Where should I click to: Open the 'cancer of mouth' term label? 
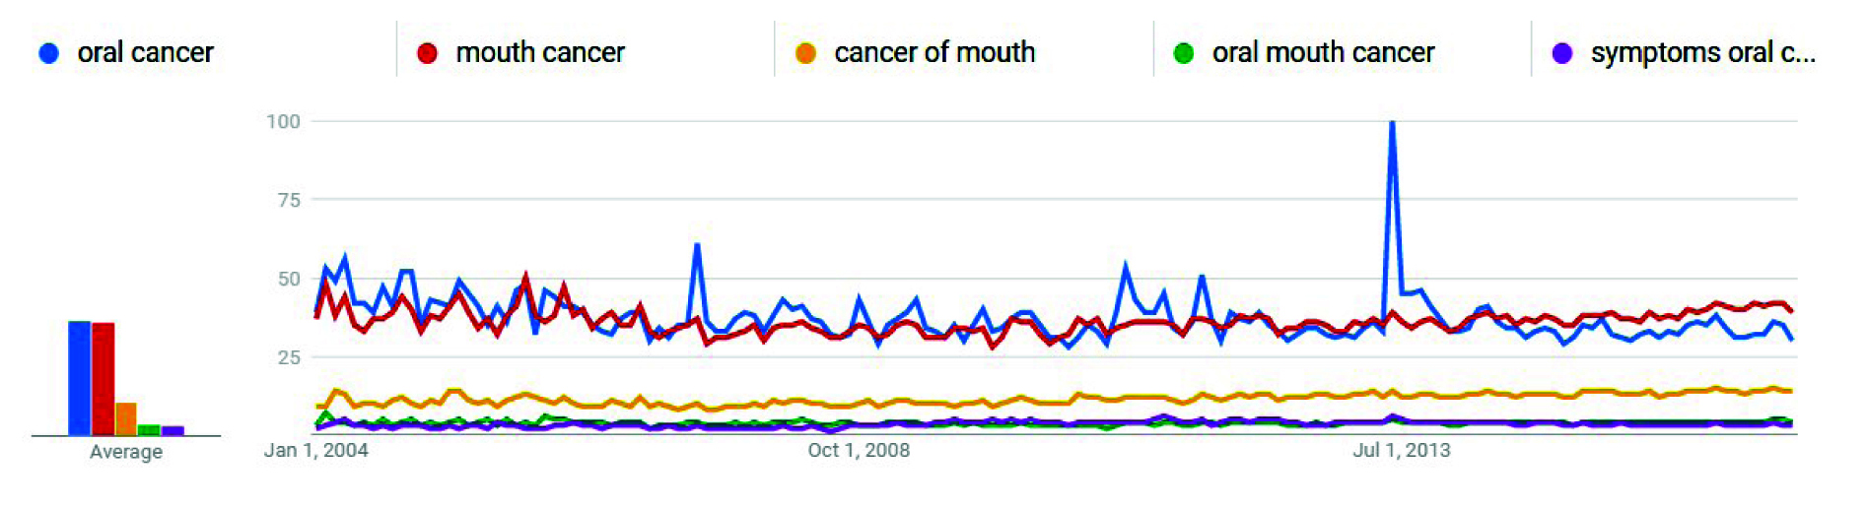(934, 53)
